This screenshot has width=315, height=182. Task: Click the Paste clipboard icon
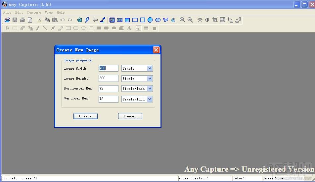pyautogui.click(x=55, y=20)
